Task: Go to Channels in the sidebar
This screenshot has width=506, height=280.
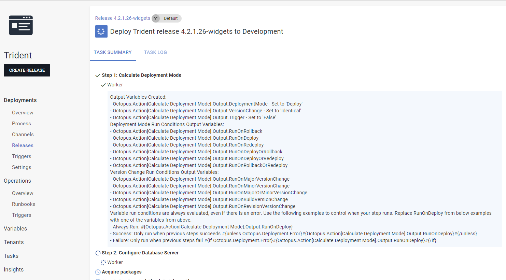Action: [23, 135]
